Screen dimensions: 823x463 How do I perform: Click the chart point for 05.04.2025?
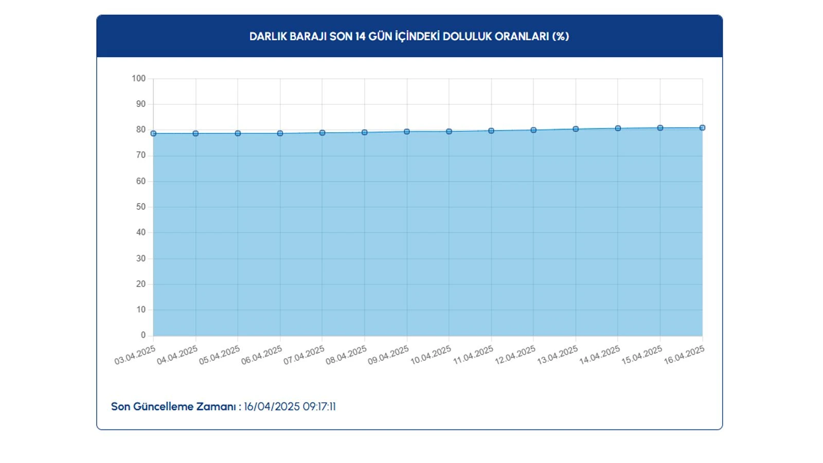(x=238, y=134)
